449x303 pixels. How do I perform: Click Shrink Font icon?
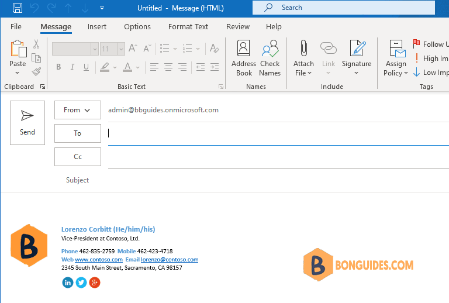pyautogui.click(x=147, y=48)
